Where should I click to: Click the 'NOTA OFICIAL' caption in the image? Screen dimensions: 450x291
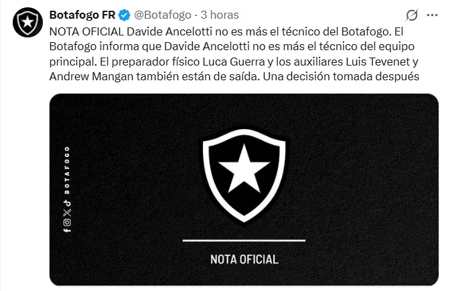(244, 259)
